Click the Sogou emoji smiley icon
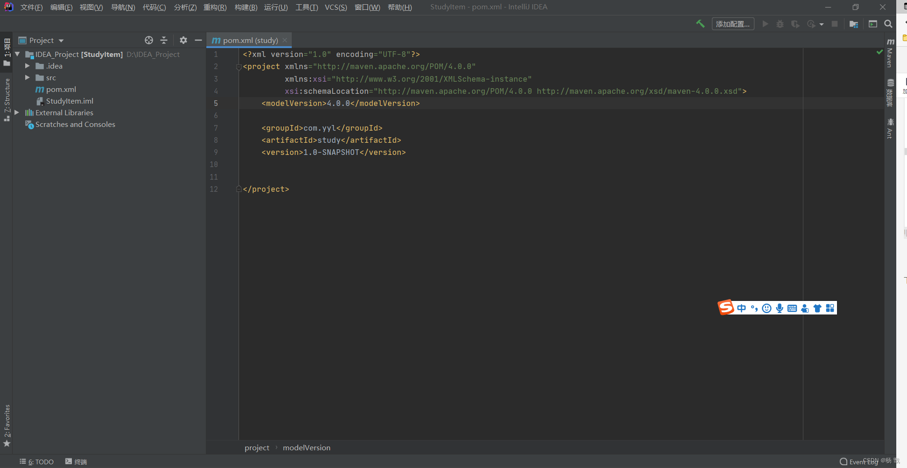This screenshot has height=468, width=907. [766, 308]
